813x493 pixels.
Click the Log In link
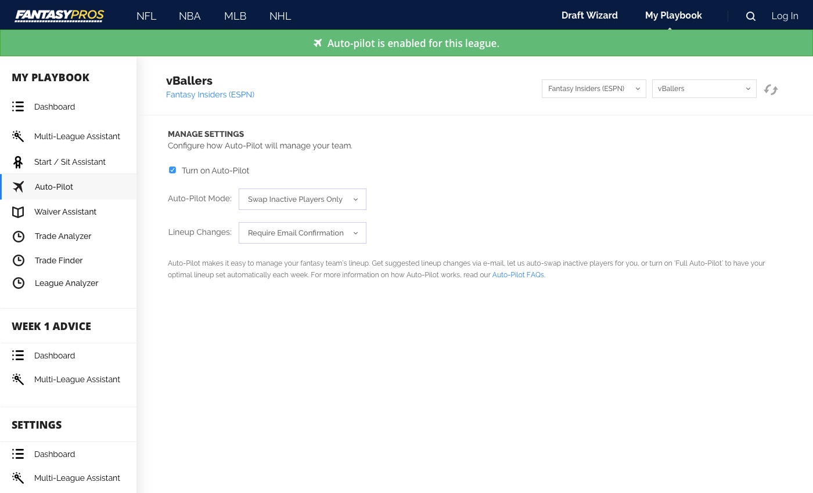coord(785,16)
